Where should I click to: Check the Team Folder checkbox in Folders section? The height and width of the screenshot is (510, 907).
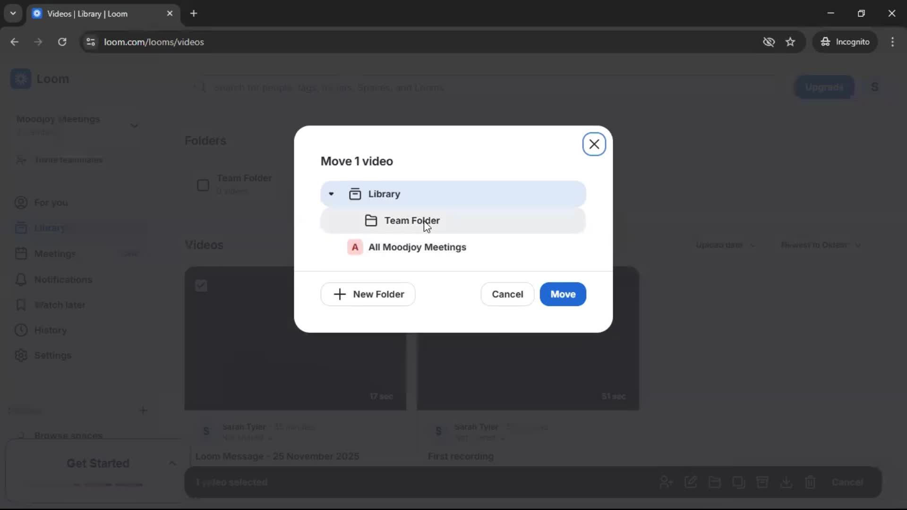203,185
